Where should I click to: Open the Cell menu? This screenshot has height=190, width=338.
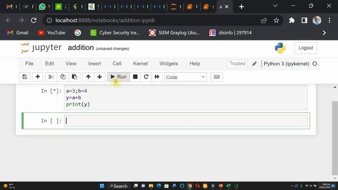point(117,63)
